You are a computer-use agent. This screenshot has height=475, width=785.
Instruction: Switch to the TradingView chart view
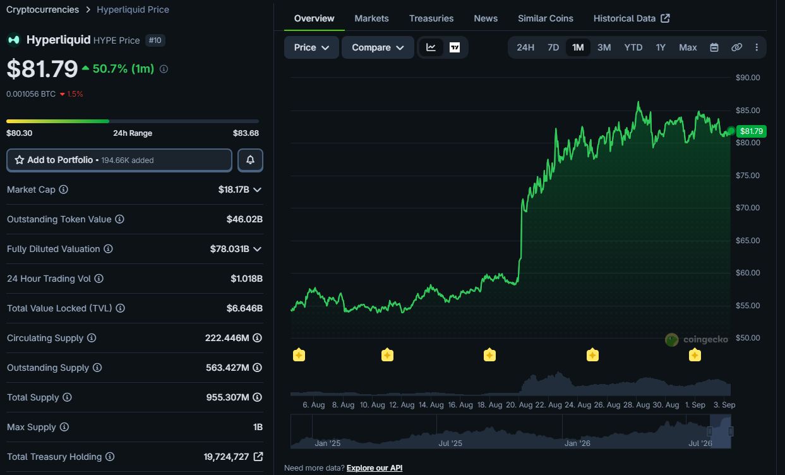(455, 47)
